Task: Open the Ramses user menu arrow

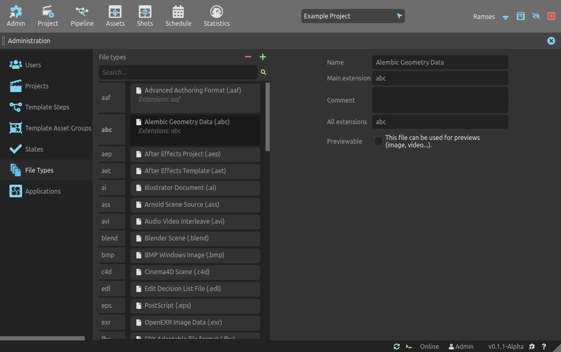Action: 505,17
